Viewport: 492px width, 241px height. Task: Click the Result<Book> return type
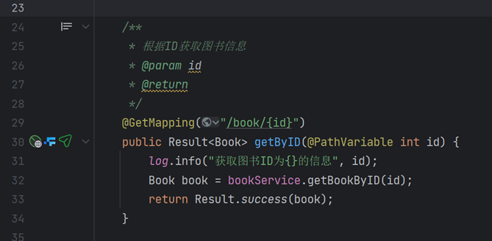click(208, 142)
